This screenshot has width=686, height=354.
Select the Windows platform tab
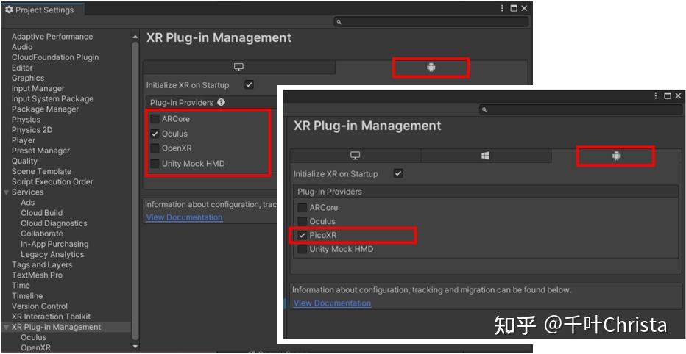coord(485,156)
